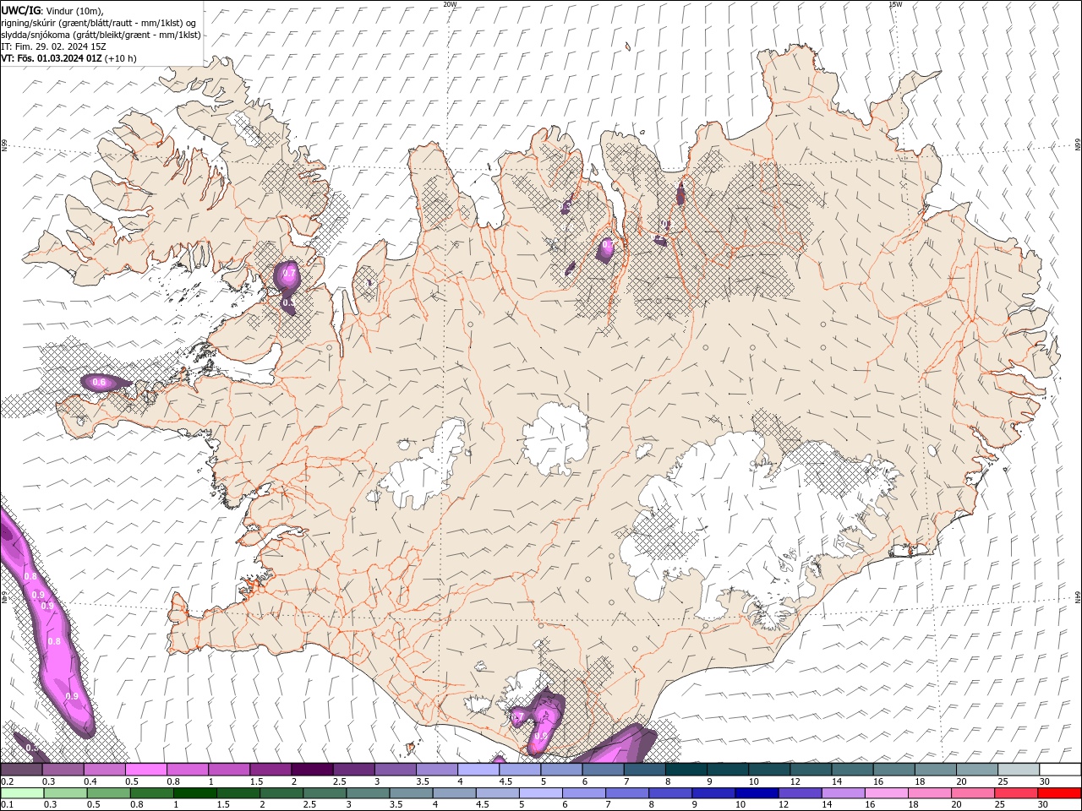The image size is (1082, 811).
Task: Click the "0.1" label under the lower legend
Action: (8, 805)
